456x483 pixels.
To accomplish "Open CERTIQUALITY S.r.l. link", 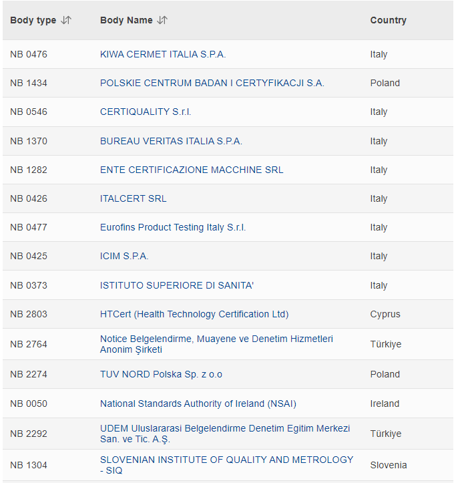I will (146, 112).
